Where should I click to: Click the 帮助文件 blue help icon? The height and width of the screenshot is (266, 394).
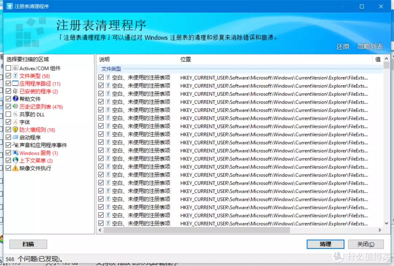click(x=15, y=99)
